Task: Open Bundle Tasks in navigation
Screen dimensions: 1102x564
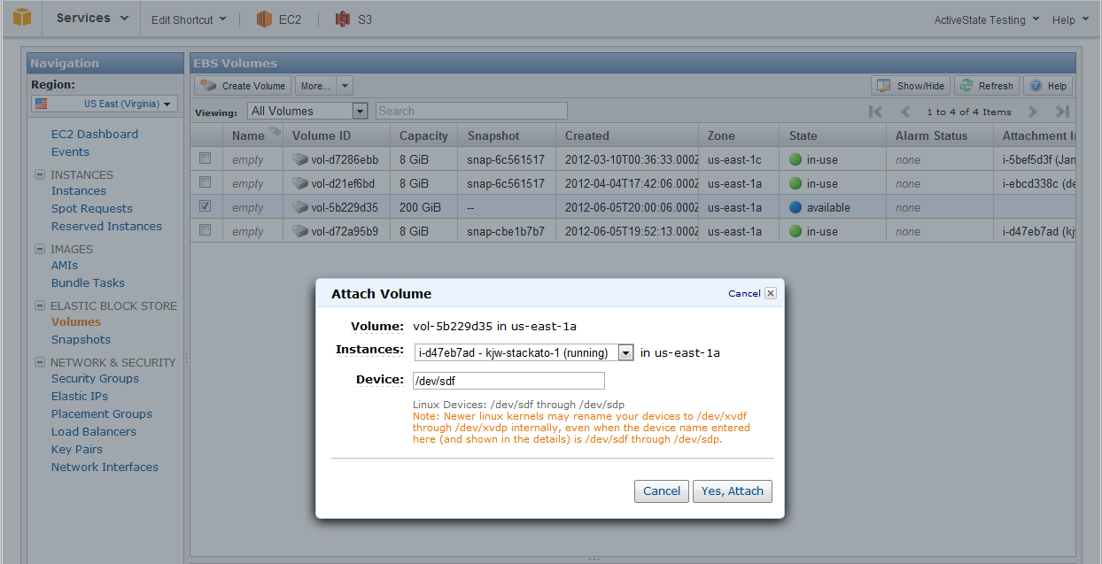Action: pos(88,283)
